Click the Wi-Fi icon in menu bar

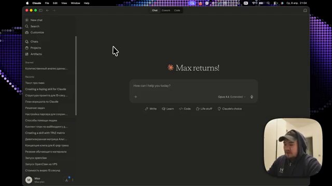[x=254, y=3]
